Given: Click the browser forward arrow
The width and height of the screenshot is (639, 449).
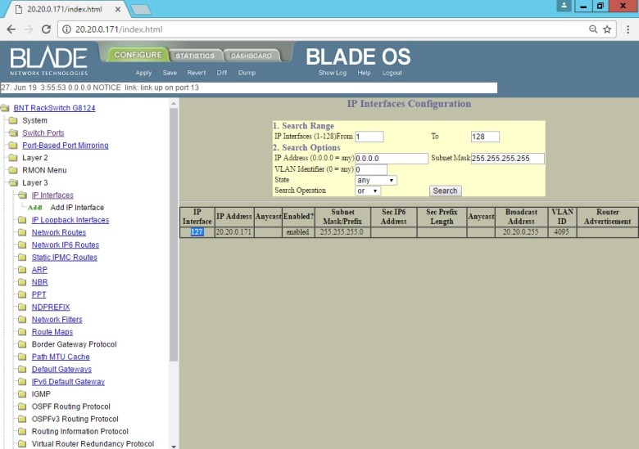Looking at the screenshot, I should click(29, 29).
